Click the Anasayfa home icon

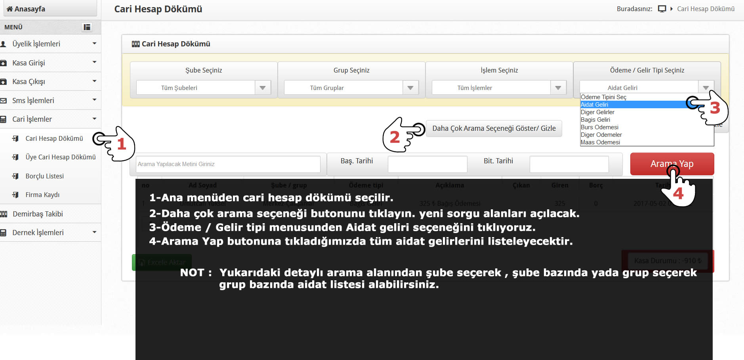point(10,9)
